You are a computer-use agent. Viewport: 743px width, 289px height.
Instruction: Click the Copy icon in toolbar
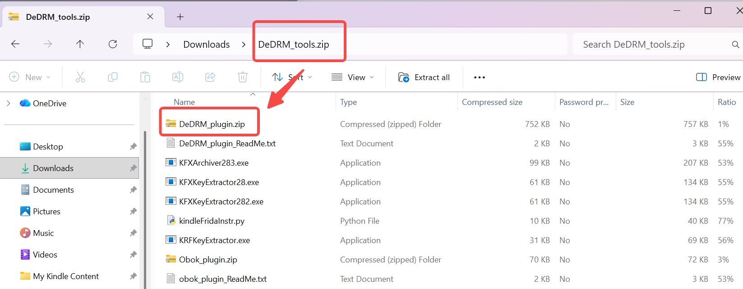click(x=113, y=77)
